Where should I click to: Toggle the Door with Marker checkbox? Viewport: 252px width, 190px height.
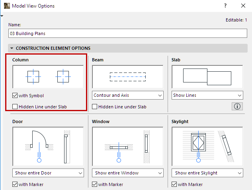click(15, 184)
